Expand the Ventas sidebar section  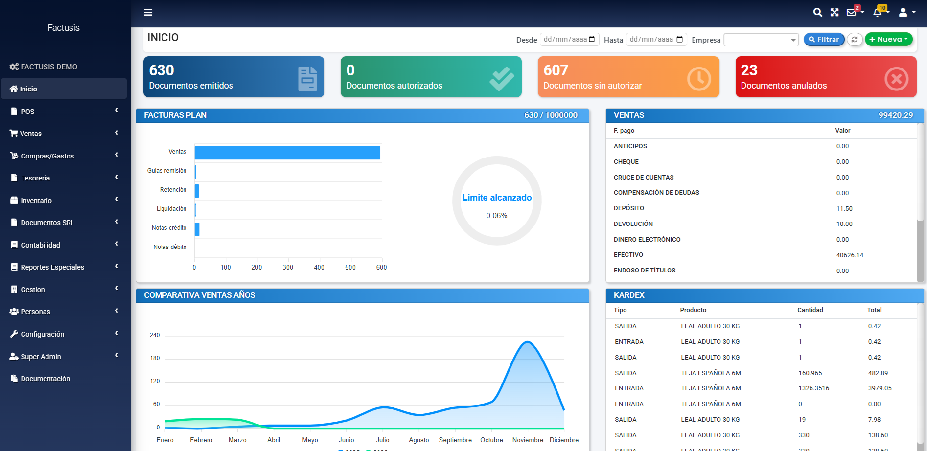[x=29, y=133]
